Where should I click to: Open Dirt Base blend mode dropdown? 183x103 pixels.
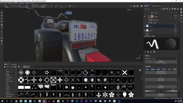click(x=176, y=16)
